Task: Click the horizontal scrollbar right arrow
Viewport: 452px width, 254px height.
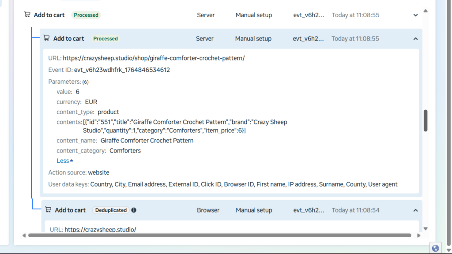Action: click(x=419, y=235)
